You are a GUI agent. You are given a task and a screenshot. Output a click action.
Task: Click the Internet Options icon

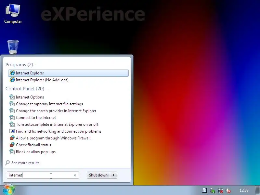tap(12, 97)
